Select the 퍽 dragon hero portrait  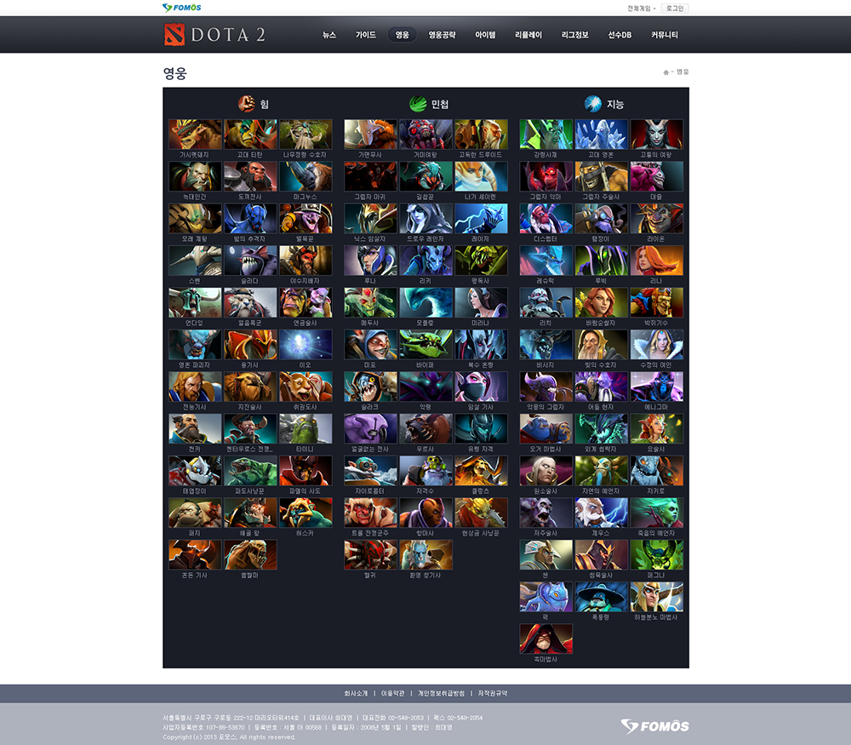point(545,597)
